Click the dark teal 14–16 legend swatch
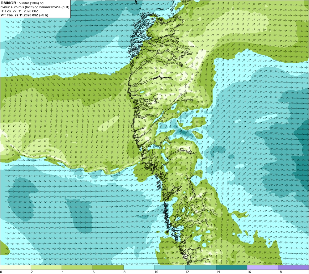Image resolution: width=309 pixels, height=274 pixels. [x=231, y=267]
